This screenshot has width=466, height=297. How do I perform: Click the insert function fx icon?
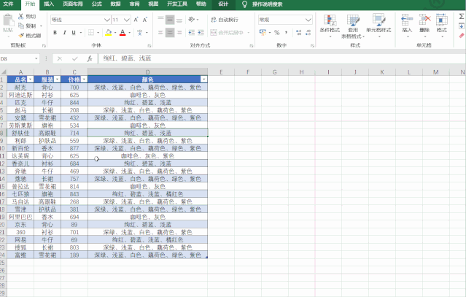point(90,58)
